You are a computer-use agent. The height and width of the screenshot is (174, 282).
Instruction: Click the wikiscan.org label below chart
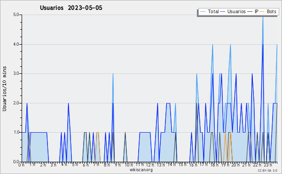[x=141, y=170]
